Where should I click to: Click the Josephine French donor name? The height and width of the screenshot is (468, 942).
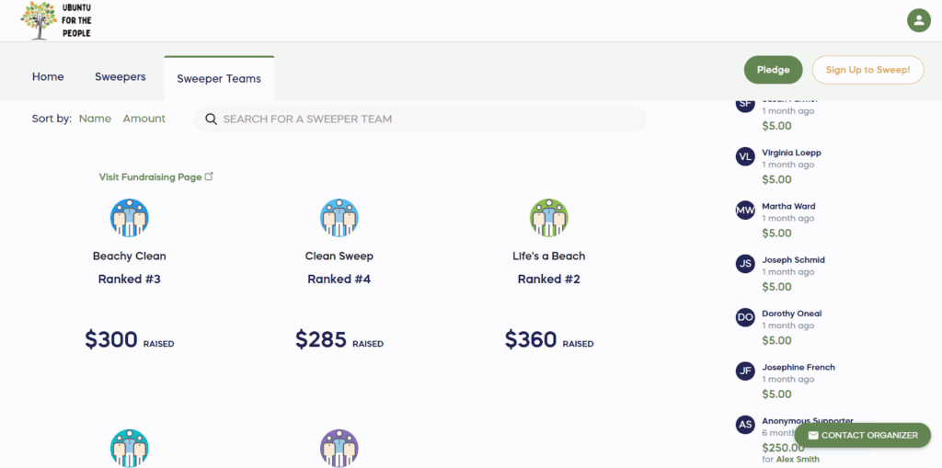pos(798,367)
